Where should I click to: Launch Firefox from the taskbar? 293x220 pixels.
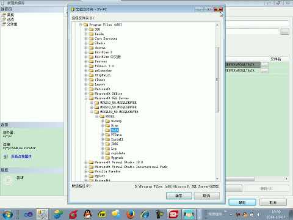pyautogui.click(x=131, y=215)
